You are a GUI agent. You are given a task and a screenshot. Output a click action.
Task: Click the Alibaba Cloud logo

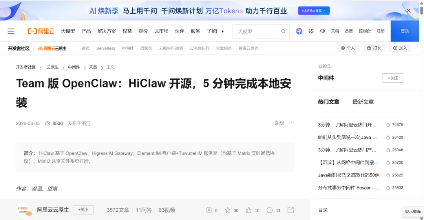coord(41,31)
